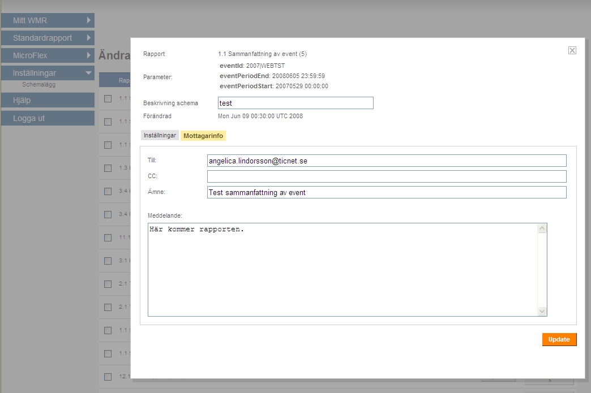Viewport: 591px width, 393px height.
Task: Tick the first checkbox in the background list
Action: coord(108,98)
